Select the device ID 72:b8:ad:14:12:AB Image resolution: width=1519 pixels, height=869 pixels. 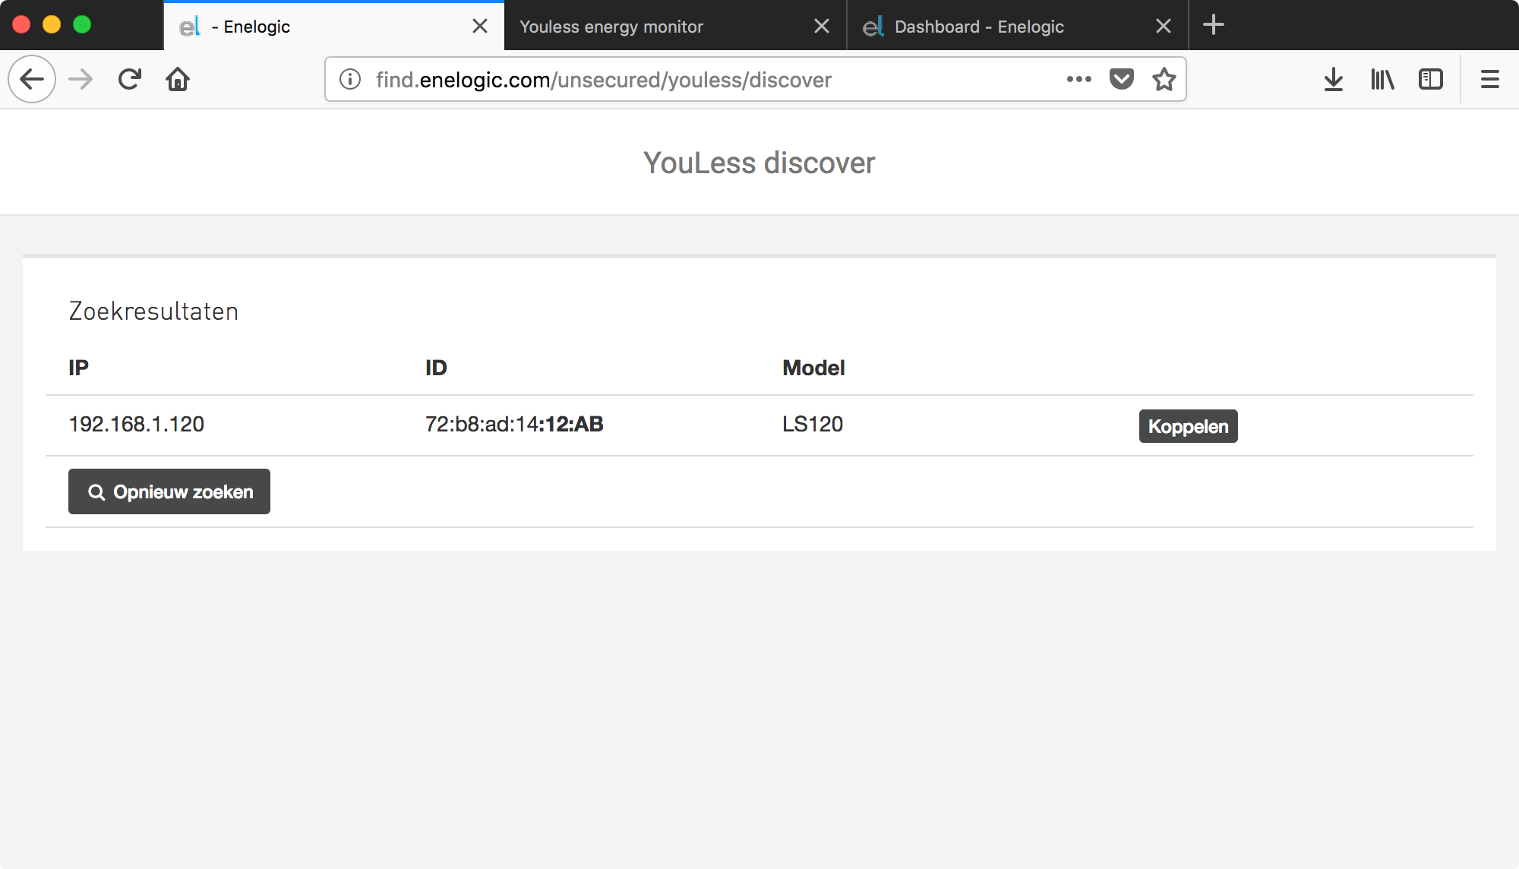click(x=514, y=424)
